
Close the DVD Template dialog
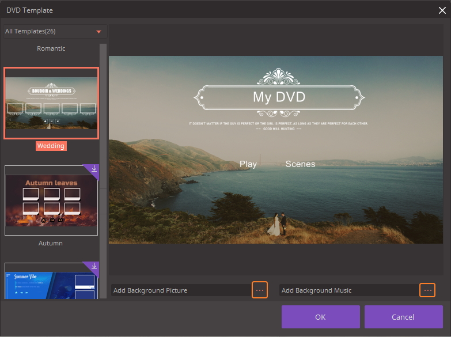[442, 10]
